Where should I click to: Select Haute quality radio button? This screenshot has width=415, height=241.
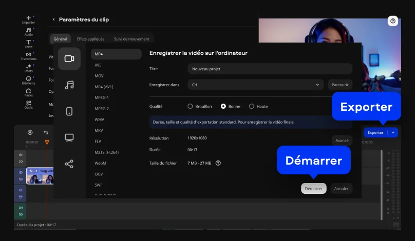[252, 106]
